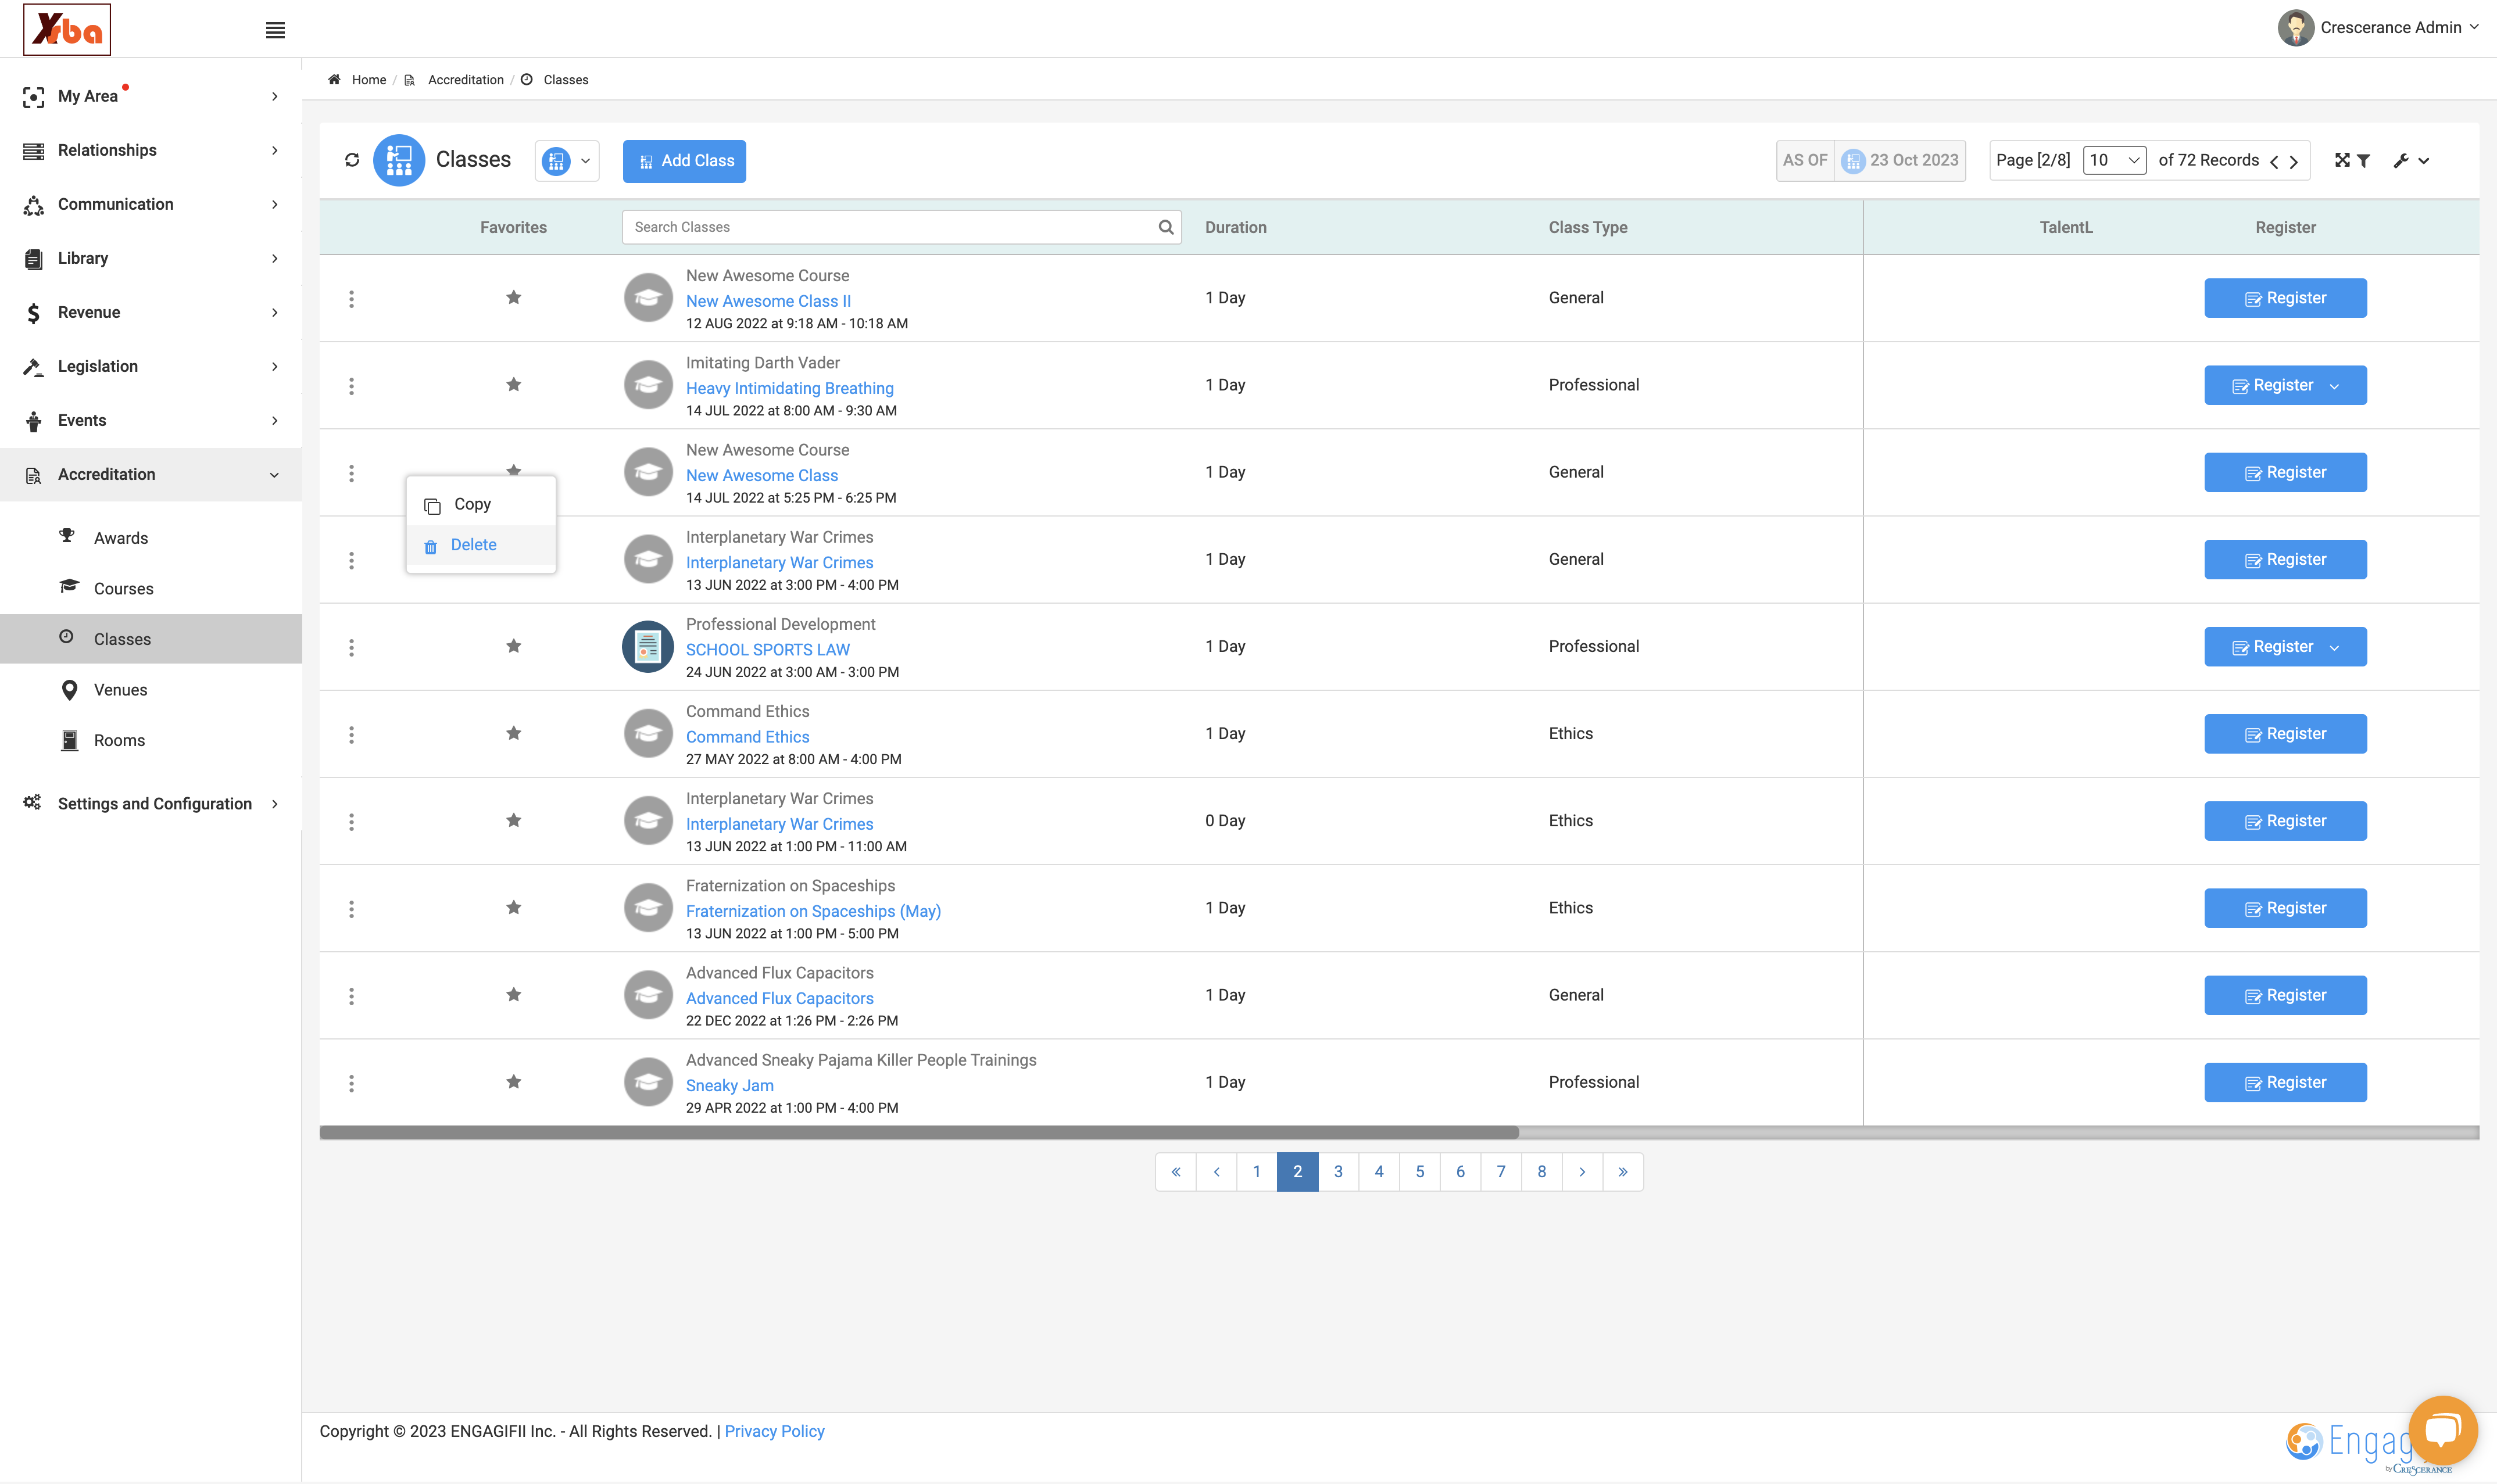The width and height of the screenshot is (2497, 1484).
Task: Click the SCHOOL SPORTS LAW class thumbnail
Action: point(648,647)
